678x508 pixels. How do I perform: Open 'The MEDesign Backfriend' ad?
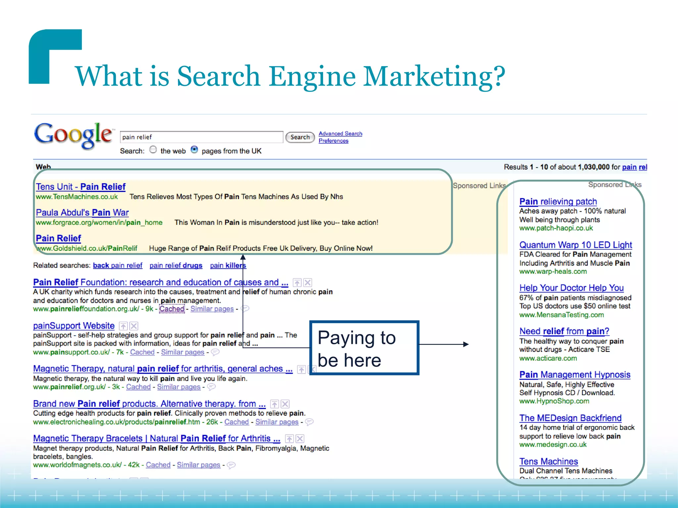click(x=570, y=418)
